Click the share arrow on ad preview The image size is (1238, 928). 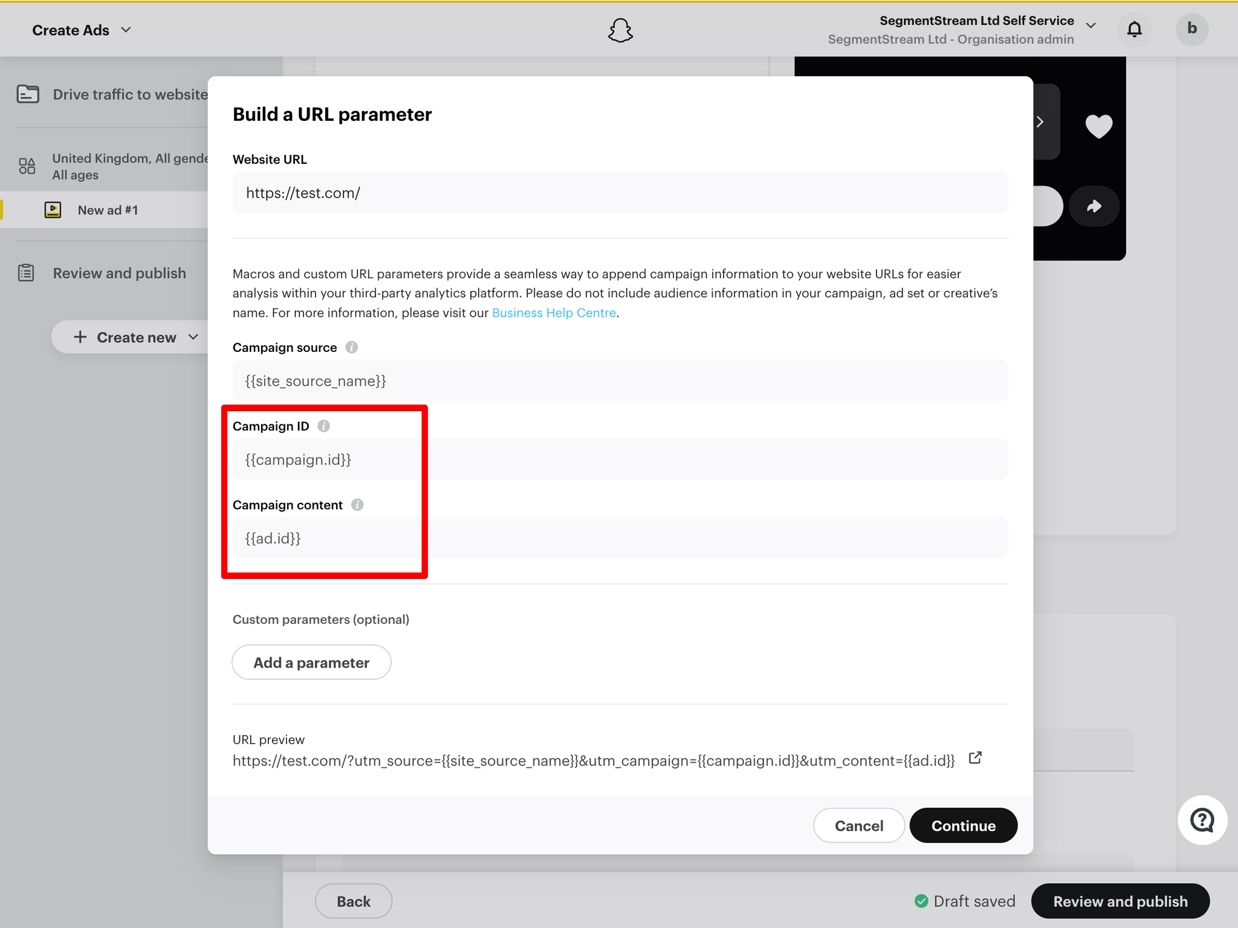pos(1094,206)
